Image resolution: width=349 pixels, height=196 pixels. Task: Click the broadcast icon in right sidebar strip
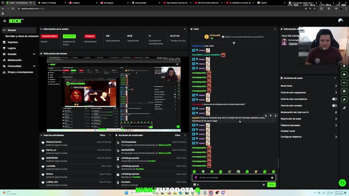[344, 83]
